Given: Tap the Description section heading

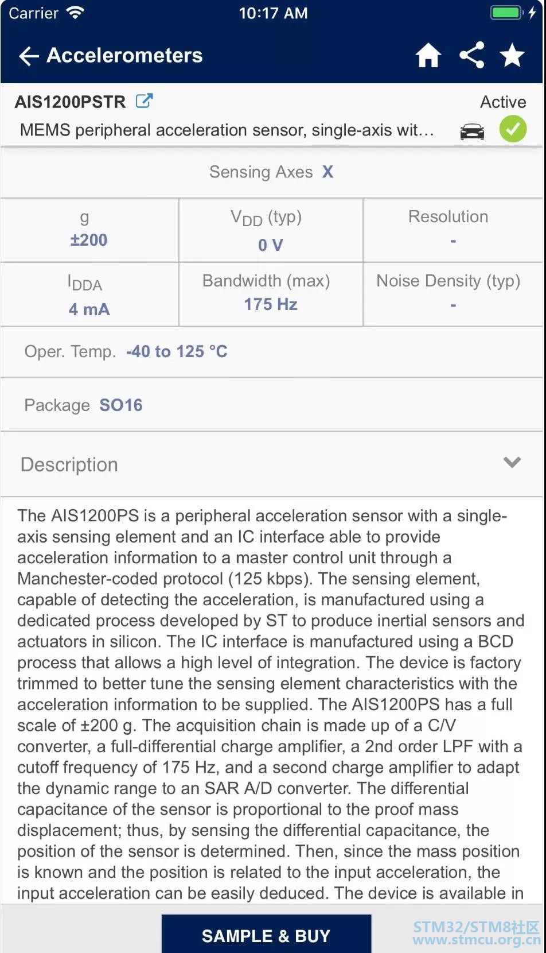Looking at the screenshot, I should [69, 464].
